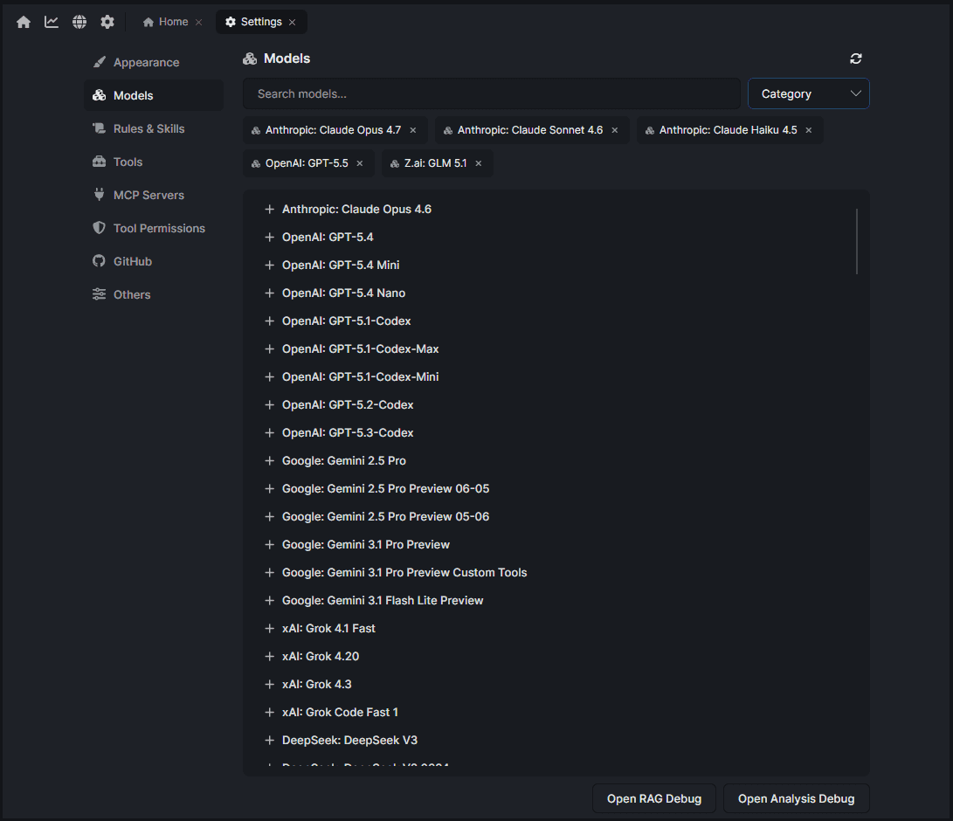
Task: Remove Anthropic: Claude Opus 4.7 chip
Action: 413,130
